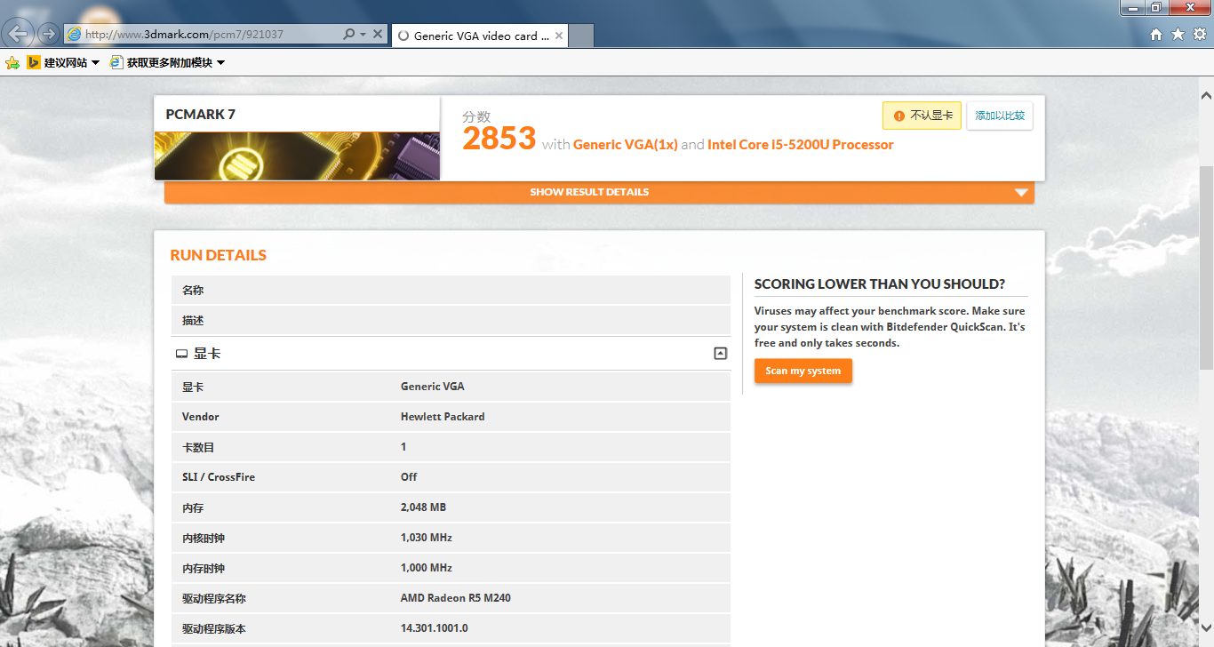Click the search magnifier in address bar
1214x647 pixels.
click(349, 35)
